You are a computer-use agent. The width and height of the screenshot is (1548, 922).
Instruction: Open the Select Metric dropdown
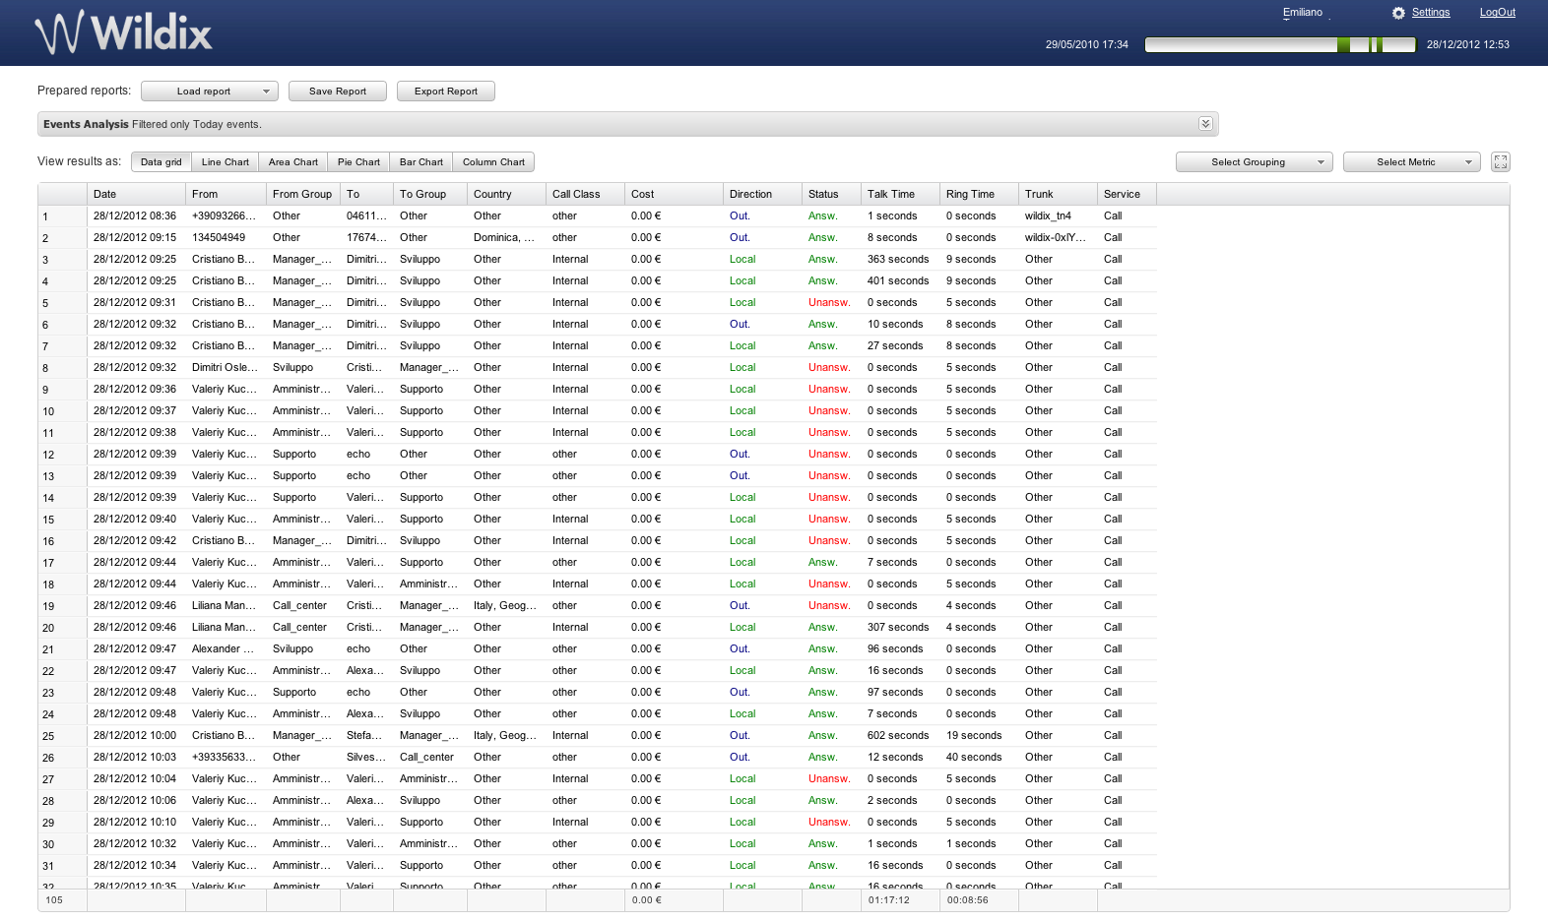[1411, 162]
